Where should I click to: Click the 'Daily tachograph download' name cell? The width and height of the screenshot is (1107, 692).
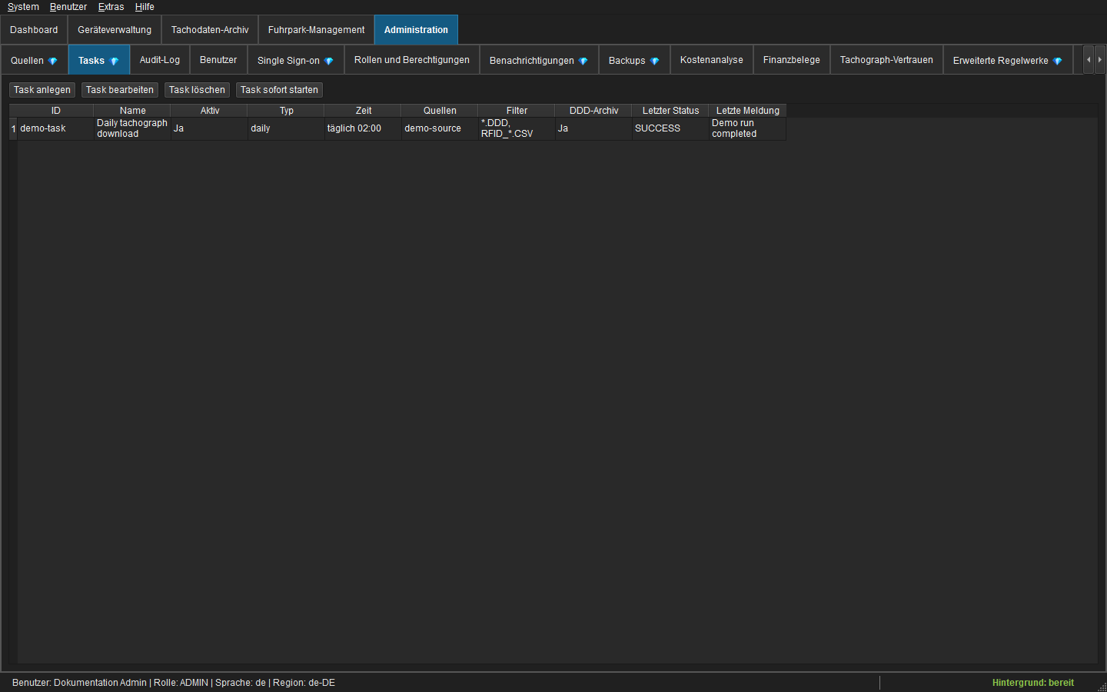[x=132, y=128]
